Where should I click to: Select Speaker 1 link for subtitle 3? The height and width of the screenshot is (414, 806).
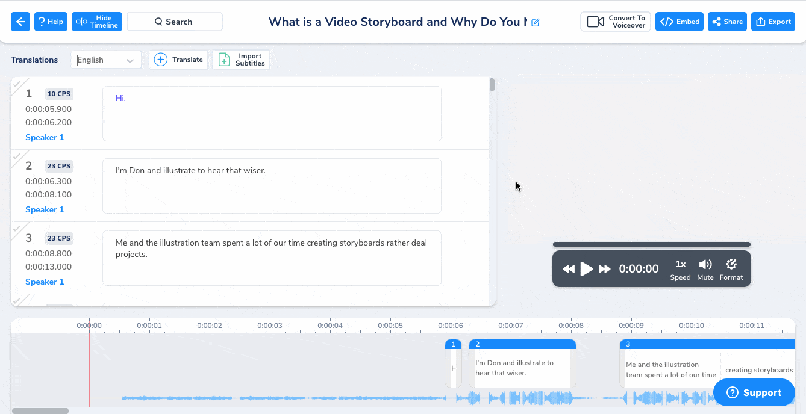pos(45,282)
